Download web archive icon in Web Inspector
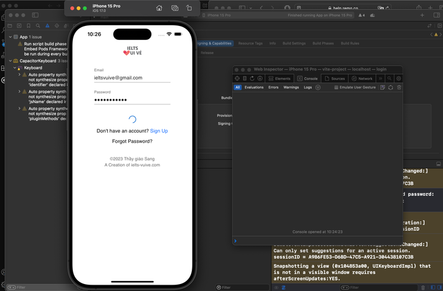 [260, 78]
